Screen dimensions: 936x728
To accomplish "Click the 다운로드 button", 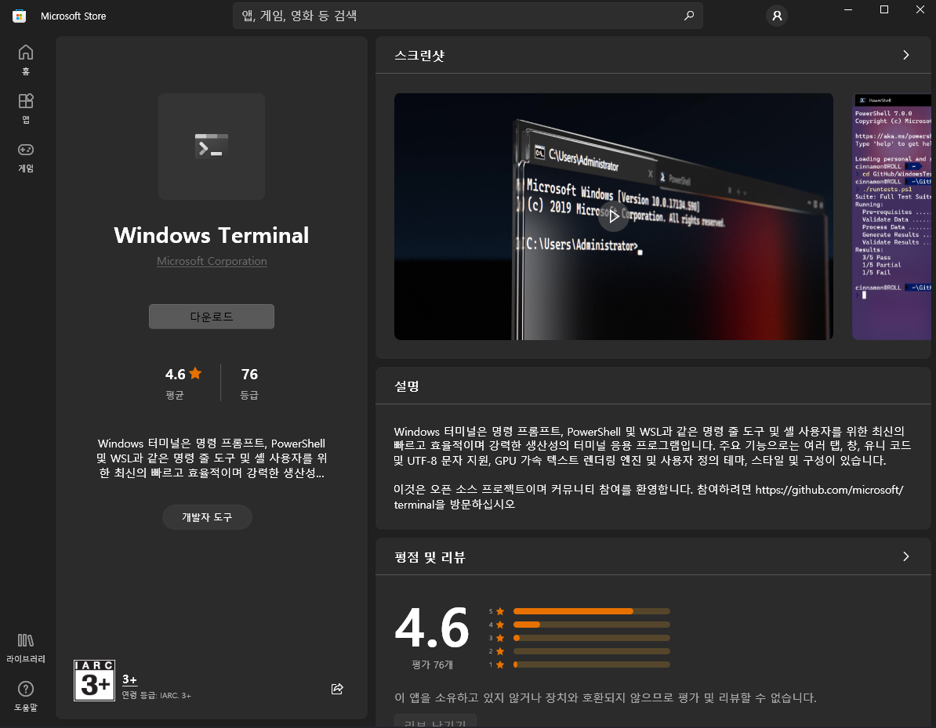I will (x=212, y=317).
